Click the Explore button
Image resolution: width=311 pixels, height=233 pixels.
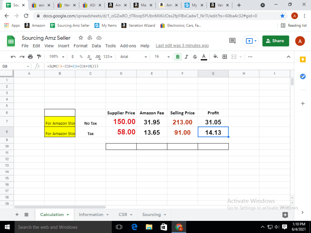285,215
